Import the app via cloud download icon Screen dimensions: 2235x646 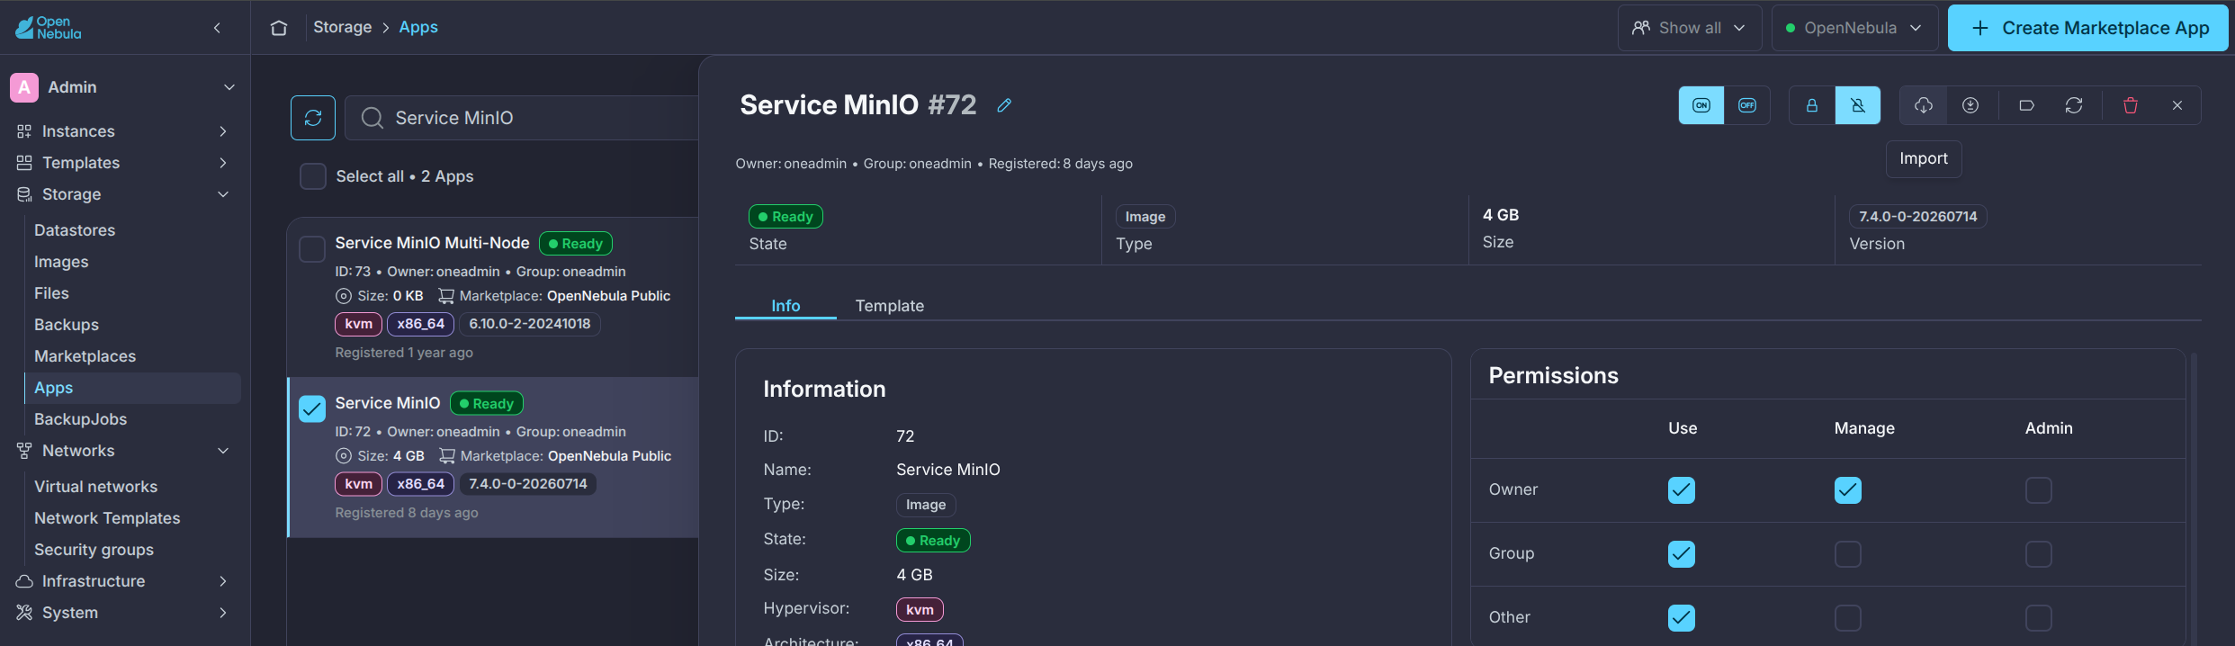click(x=1924, y=105)
